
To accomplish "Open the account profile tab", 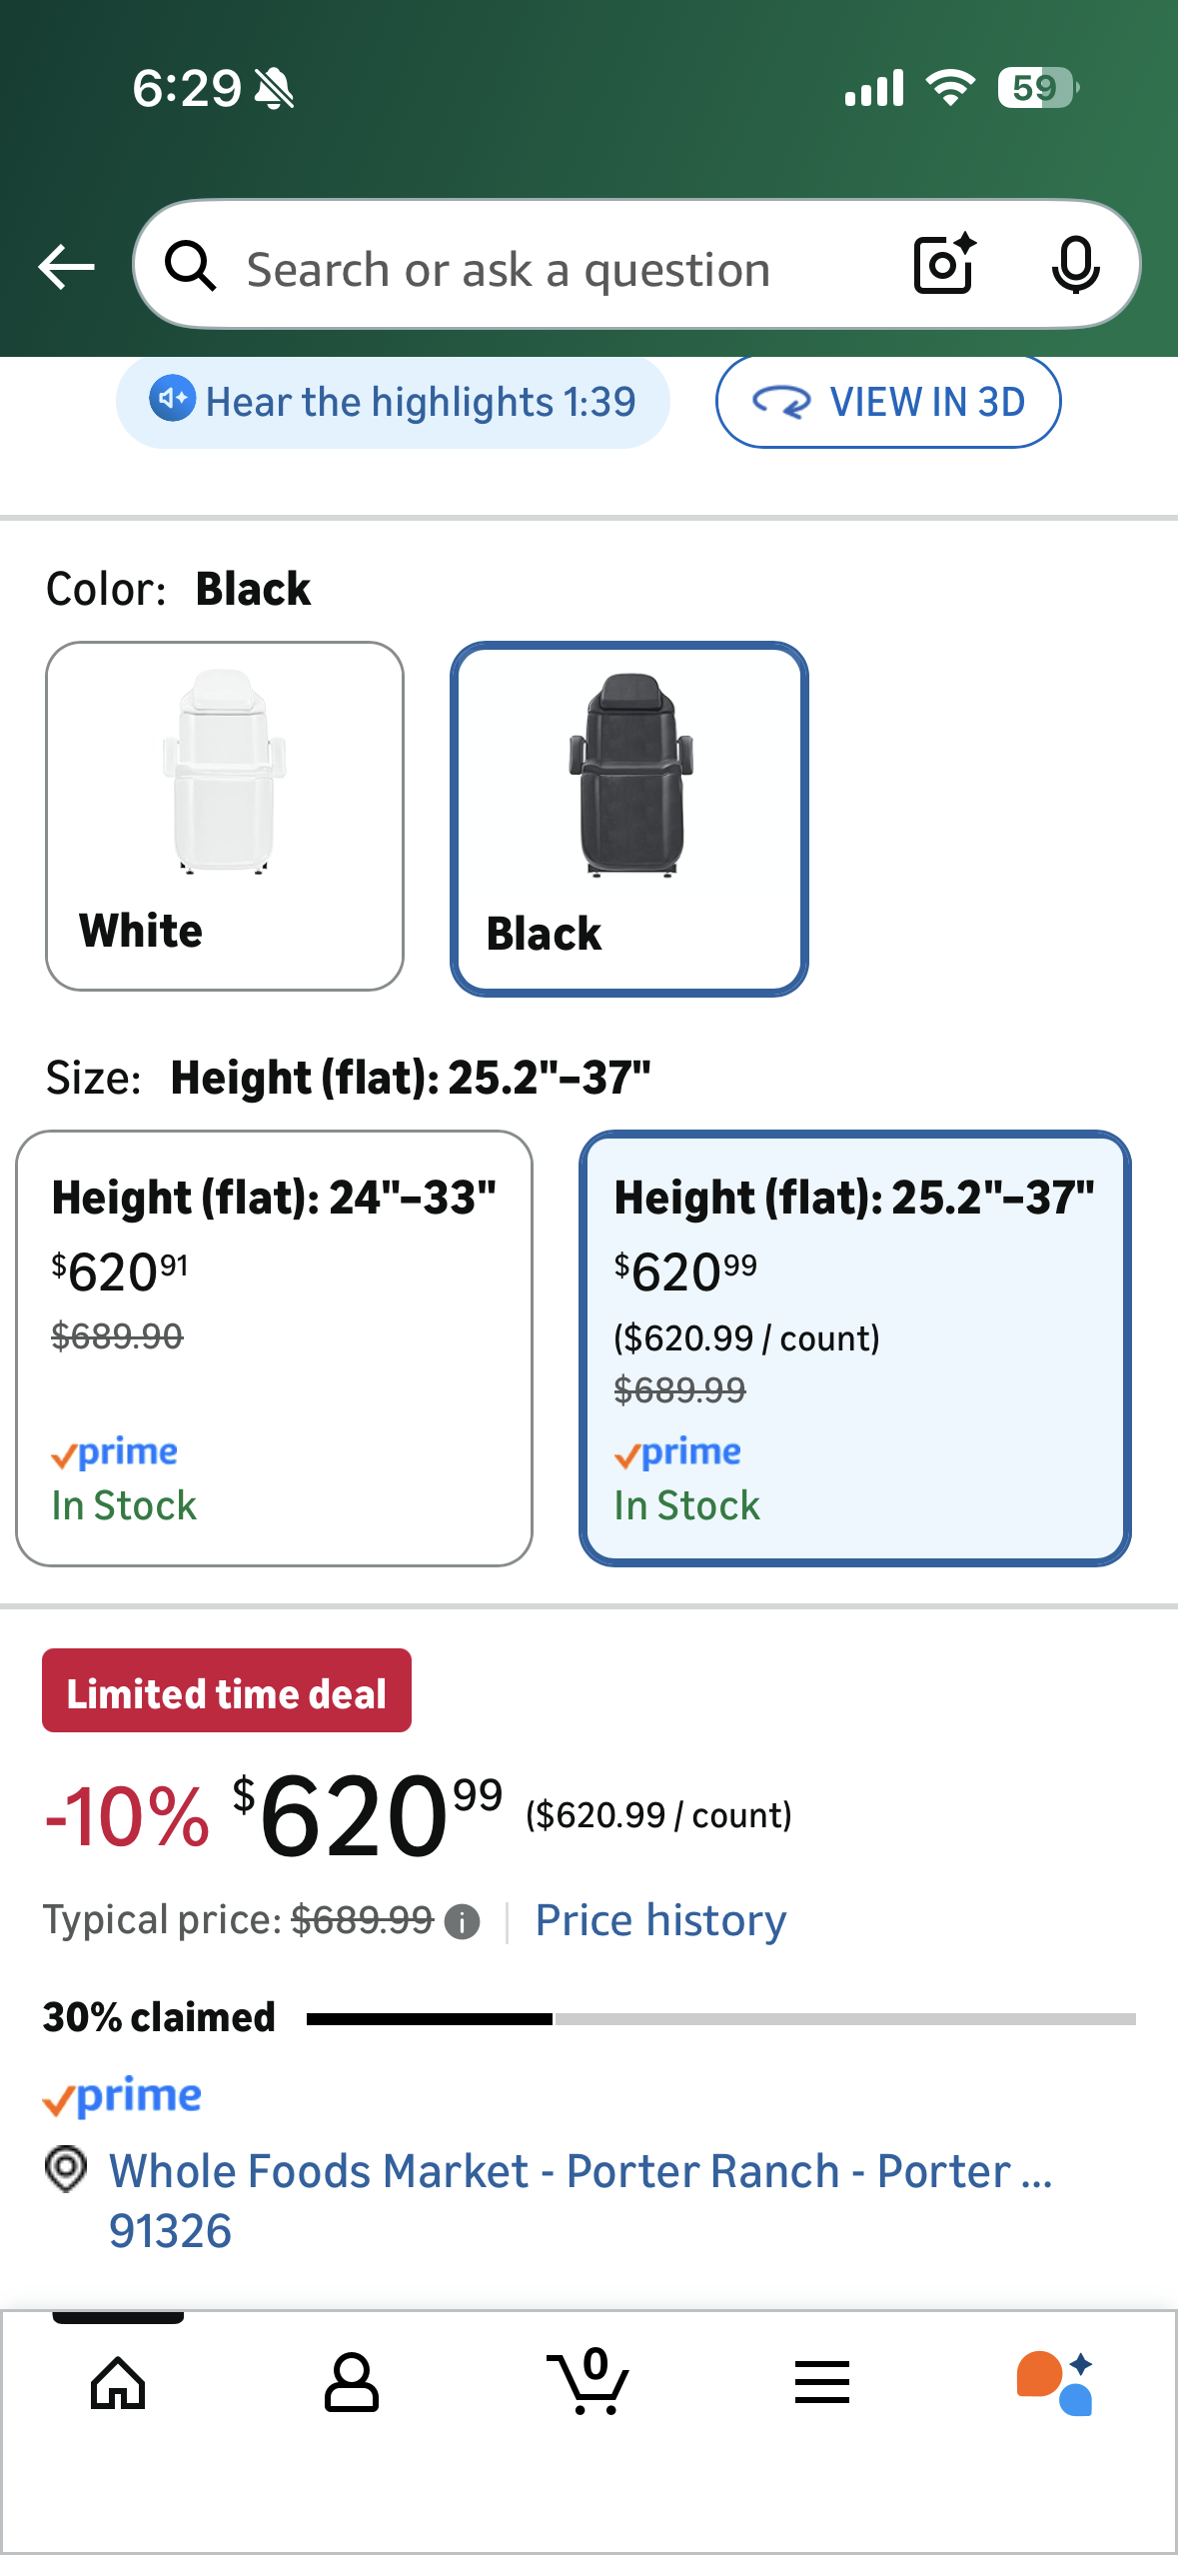I will [352, 2383].
